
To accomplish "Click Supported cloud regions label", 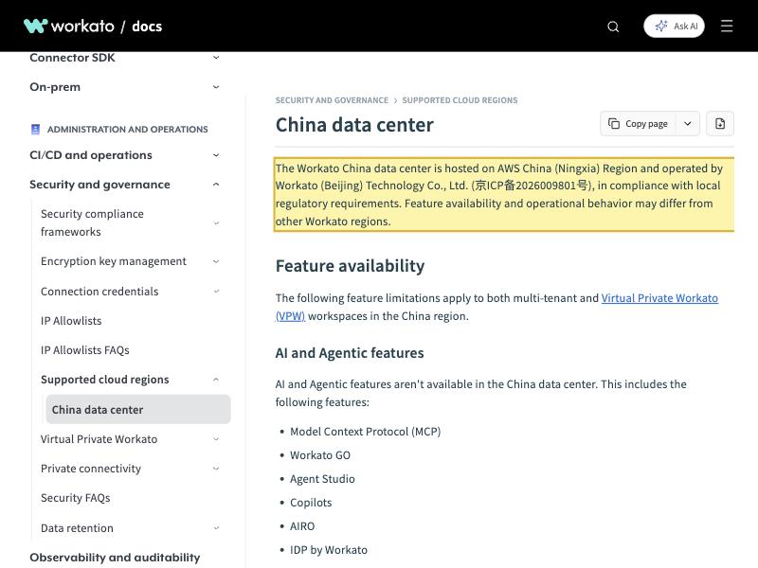I will [x=105, y=380].
